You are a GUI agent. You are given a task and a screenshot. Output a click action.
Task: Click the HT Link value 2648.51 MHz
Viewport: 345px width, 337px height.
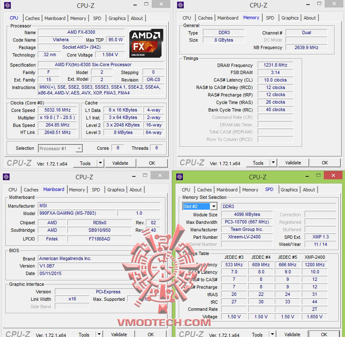coord(57,132)
